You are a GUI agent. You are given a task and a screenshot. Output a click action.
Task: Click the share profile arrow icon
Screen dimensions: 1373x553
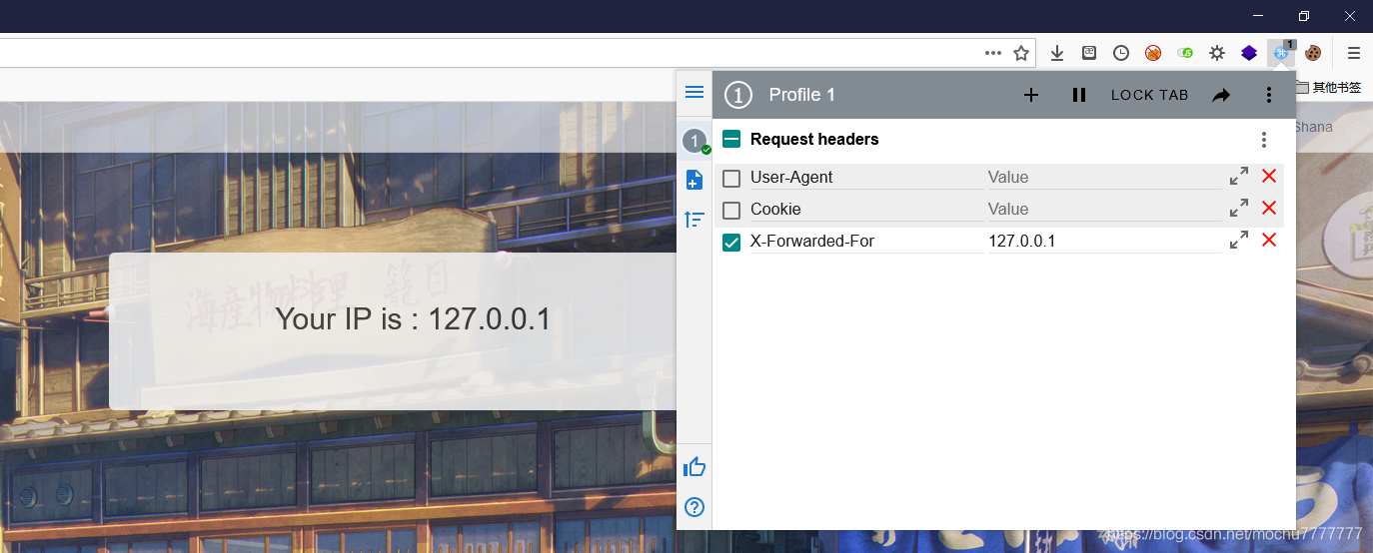tap(1221, 95)
